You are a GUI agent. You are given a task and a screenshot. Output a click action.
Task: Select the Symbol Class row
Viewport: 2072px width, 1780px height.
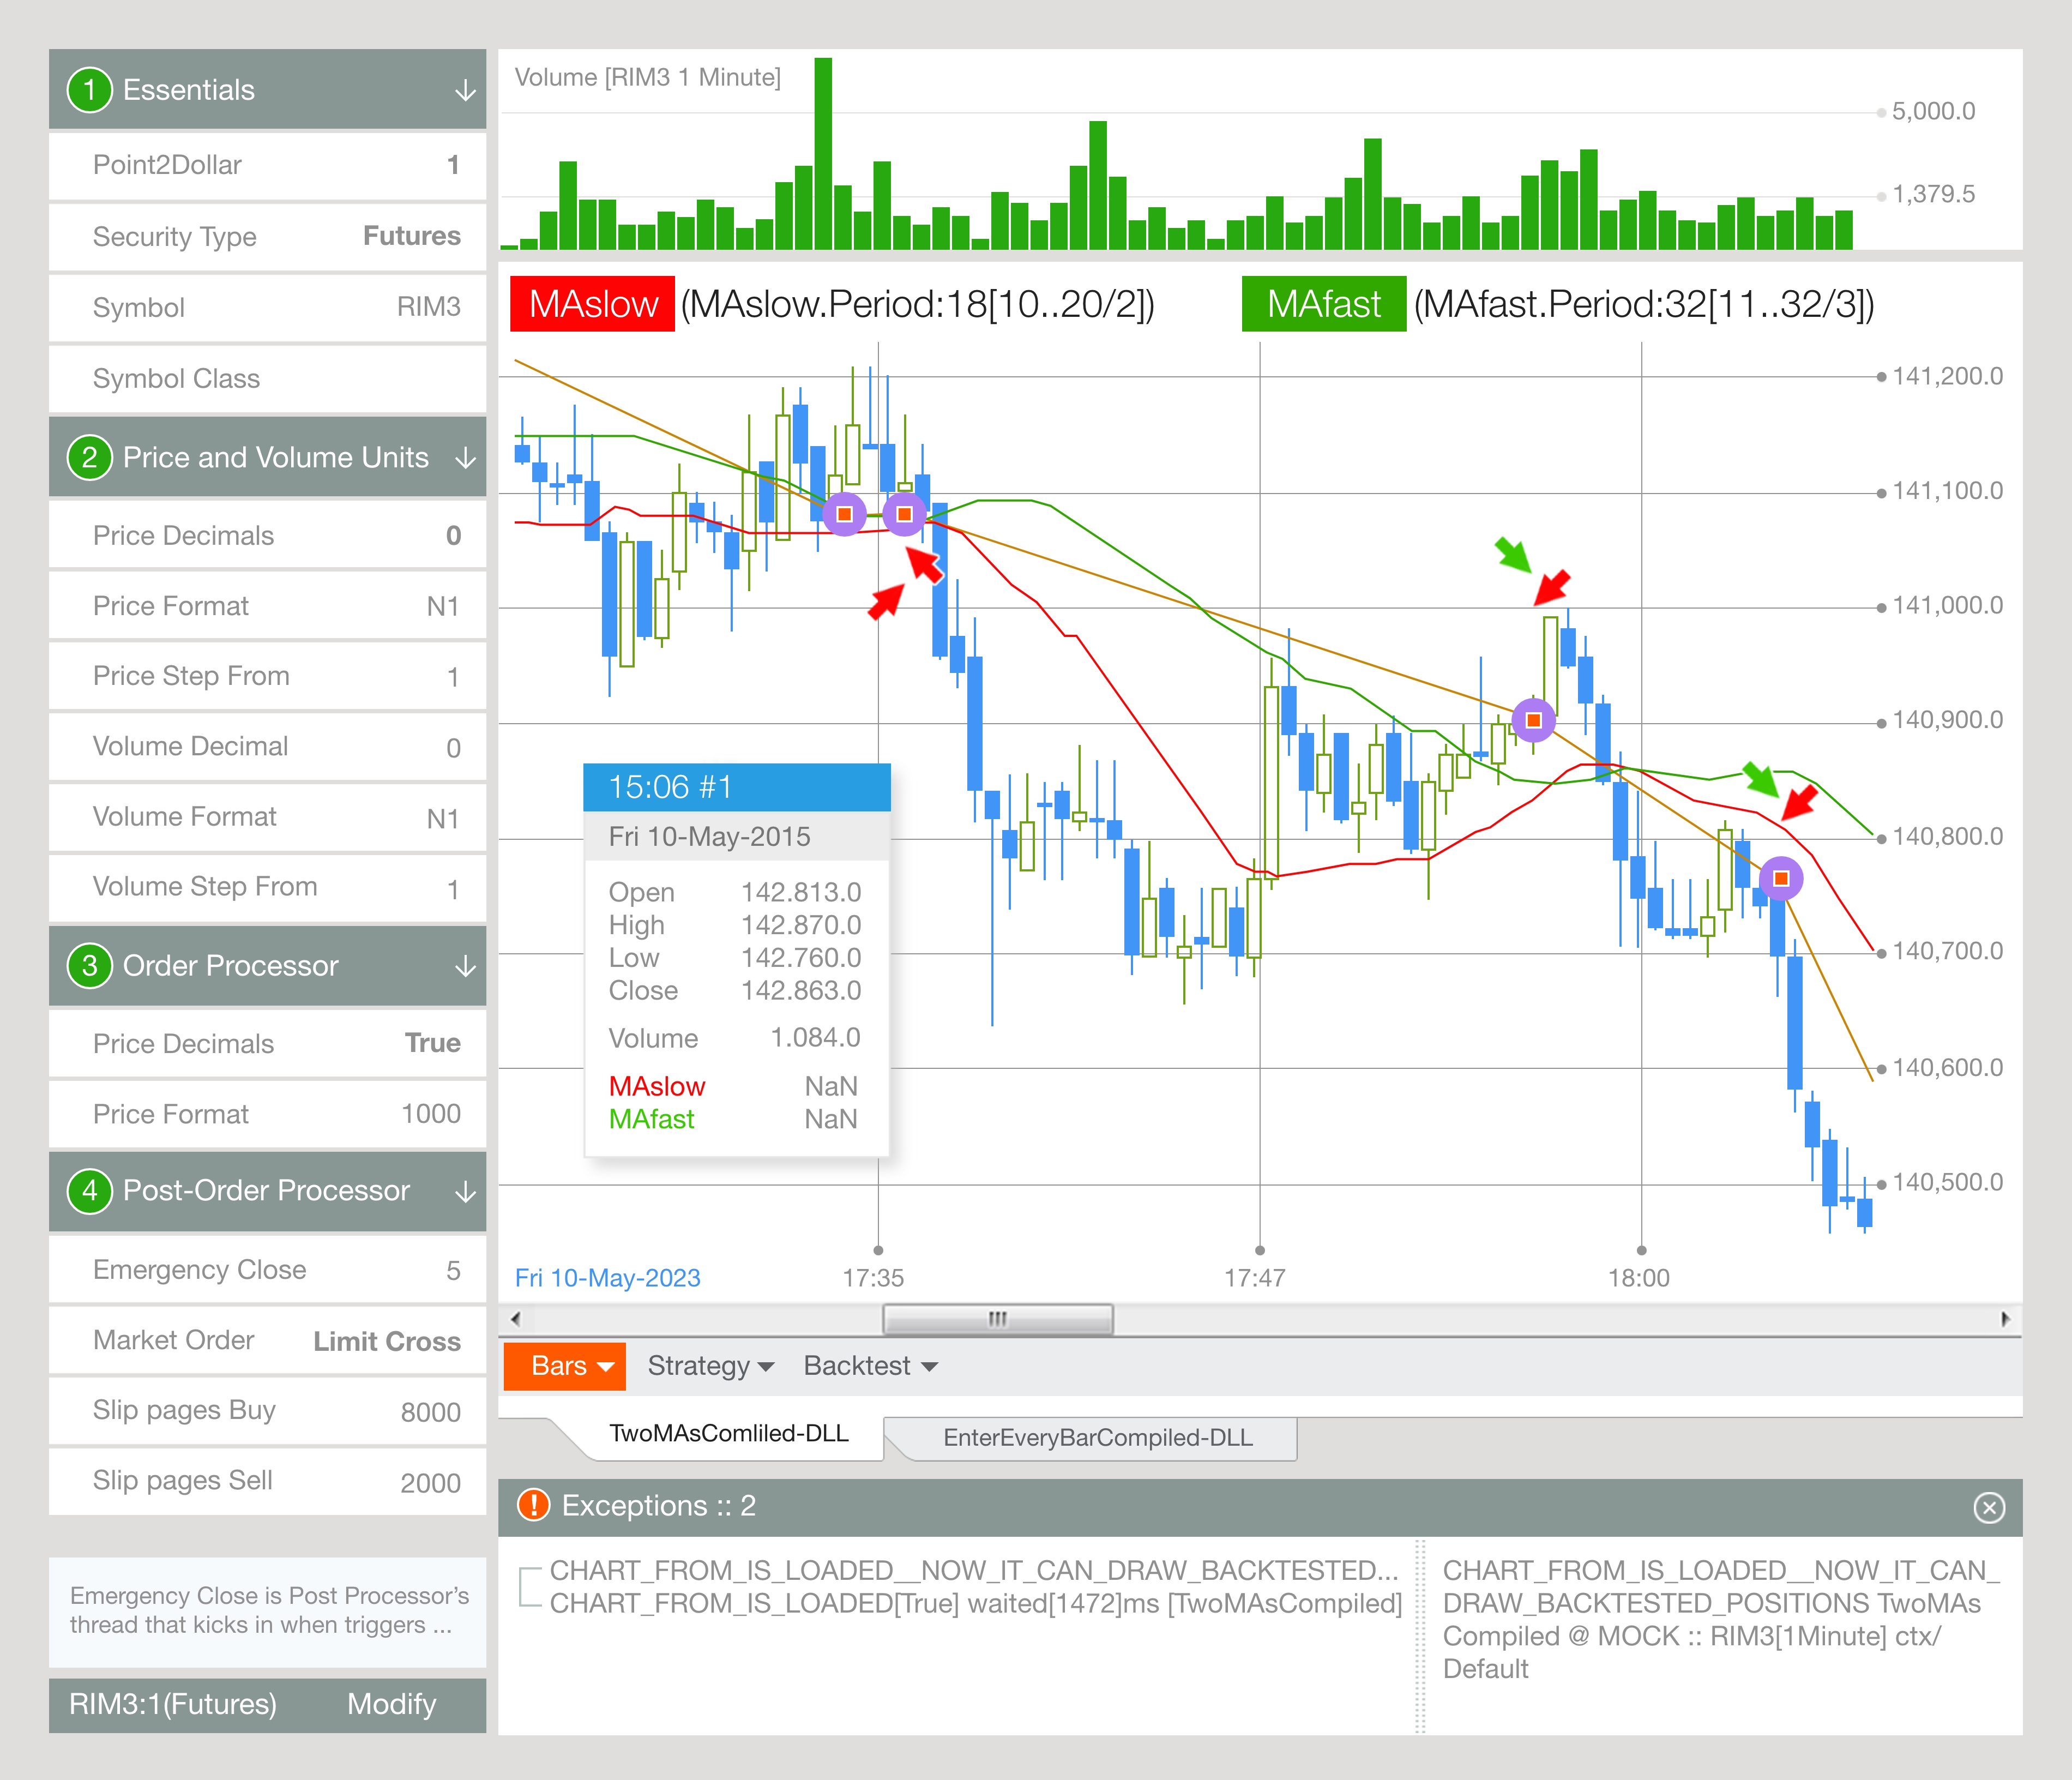(267, 379)
